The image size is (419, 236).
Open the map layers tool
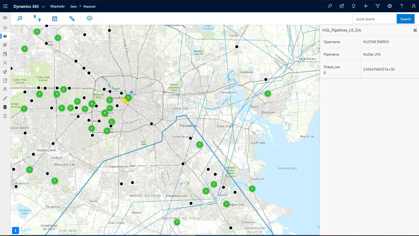coord(90,19)
